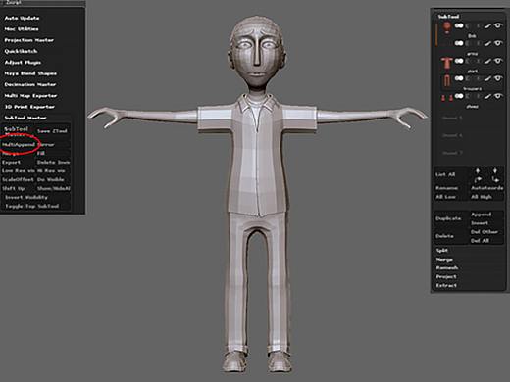Viewport: 510px width, 382px height.
Task: Select previous subtool with the up arrow icon
Action: pos(478,171)
